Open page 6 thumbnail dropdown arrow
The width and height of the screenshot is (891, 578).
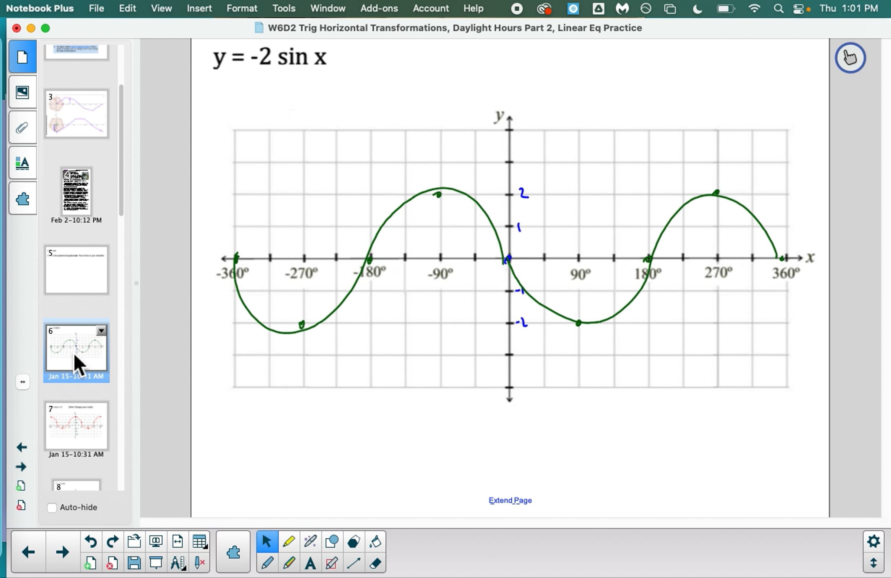coord(101,330)
